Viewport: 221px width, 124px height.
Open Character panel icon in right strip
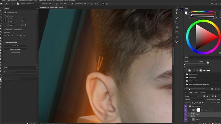click(x=177, y=27)
